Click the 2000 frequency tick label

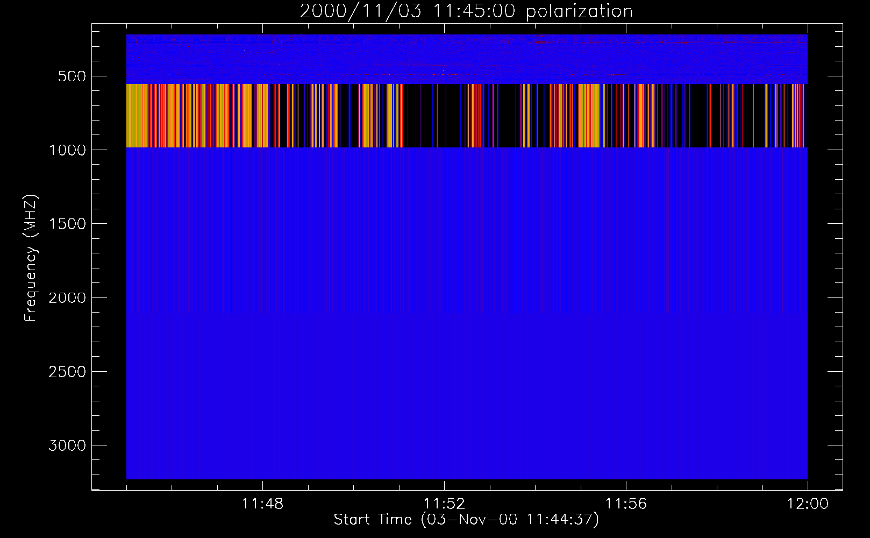(x=67, y=298)
